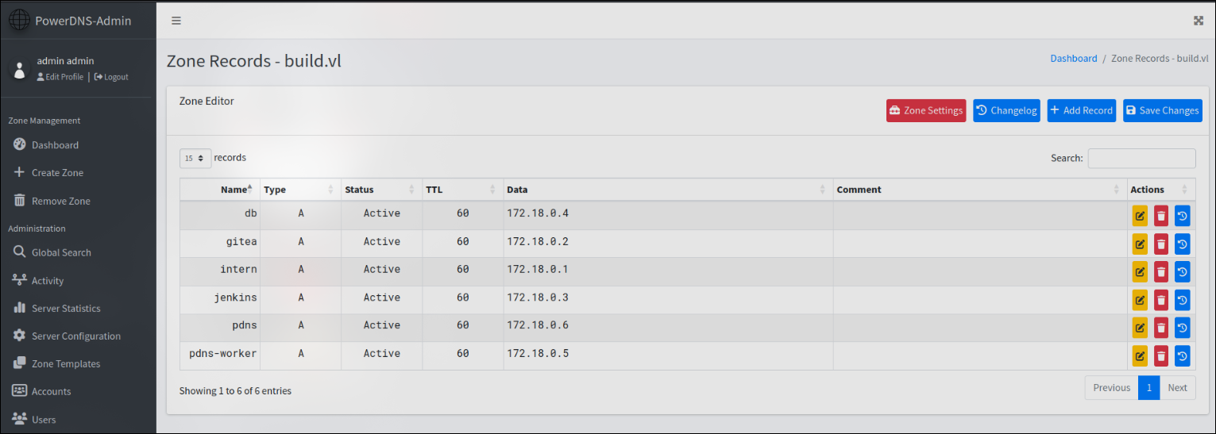Toggle the hamburger sidebar menu icon
Image resolution: width=1216 pixels, height=434 pixels.
(176, 21)
